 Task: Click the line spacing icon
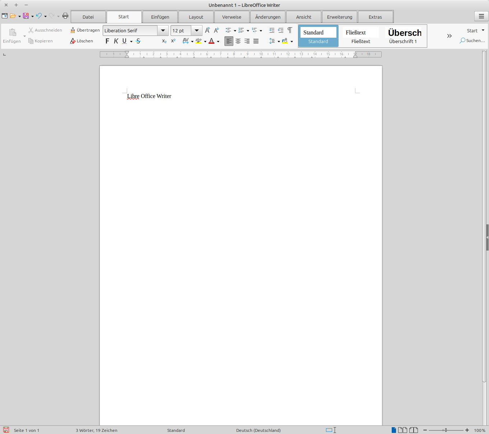click(x=272, y=41)
